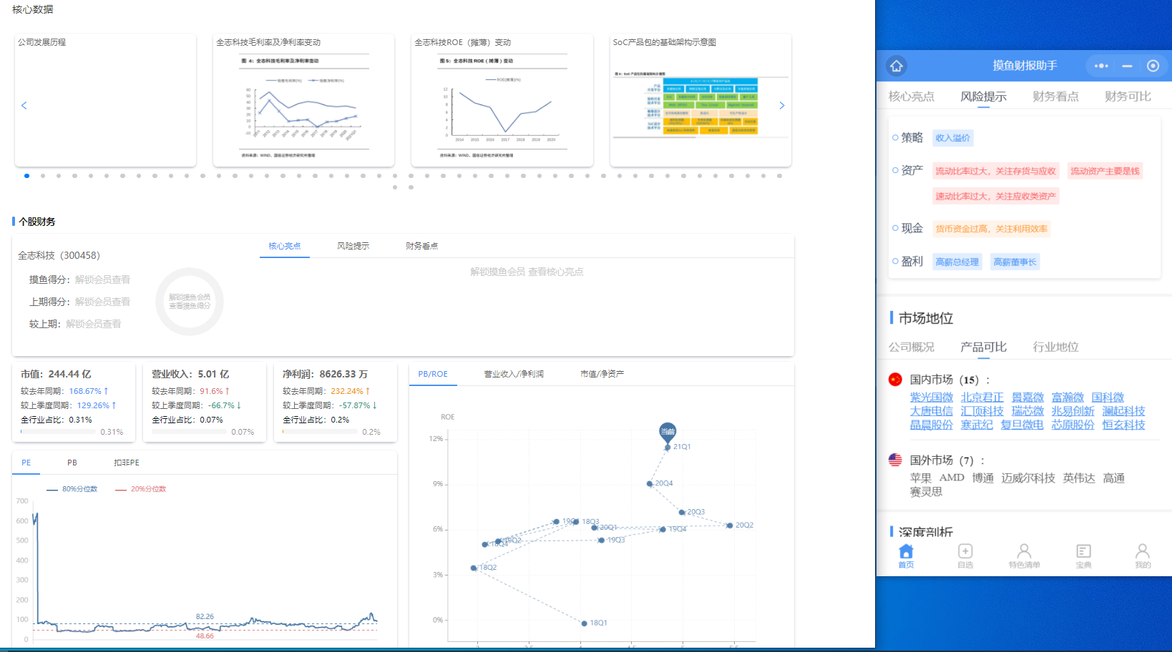Click the US flag icon beside 国外市场
1172x652 pixels.
(x=895, y=460)
